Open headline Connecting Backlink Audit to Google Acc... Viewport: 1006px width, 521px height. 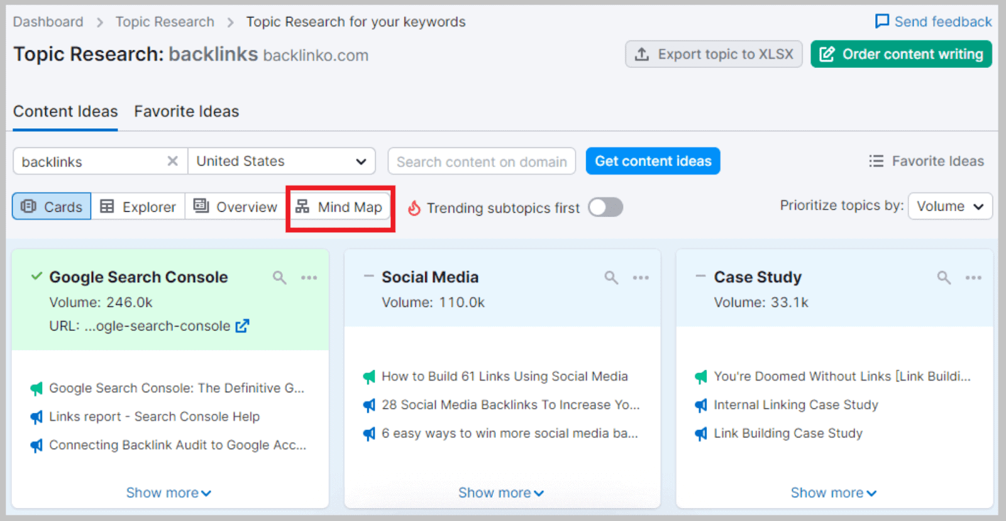[178, 445]
